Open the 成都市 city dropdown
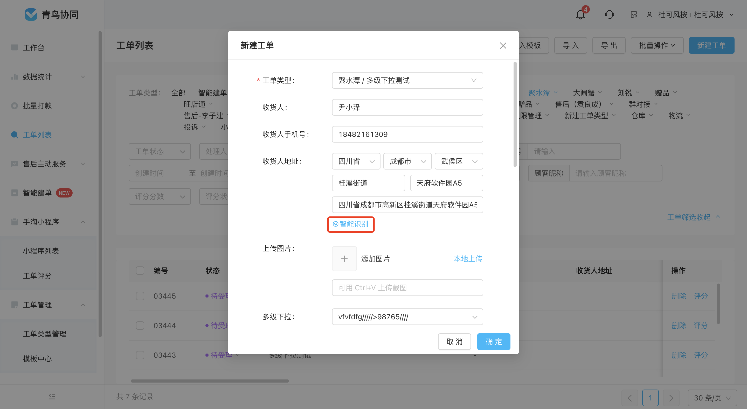747x409 pixels. tap(407, 161)
